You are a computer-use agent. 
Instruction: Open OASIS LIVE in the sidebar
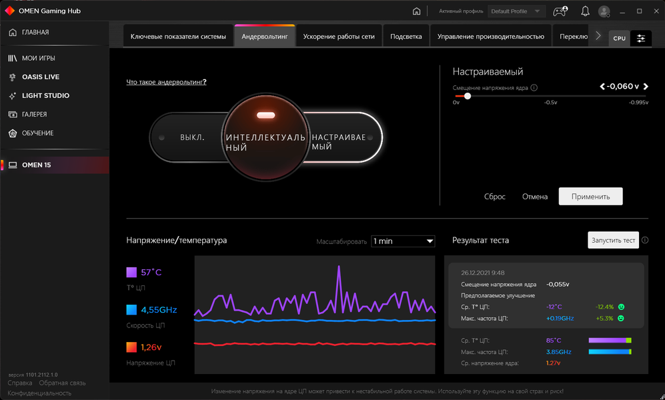tap(54, 77)
